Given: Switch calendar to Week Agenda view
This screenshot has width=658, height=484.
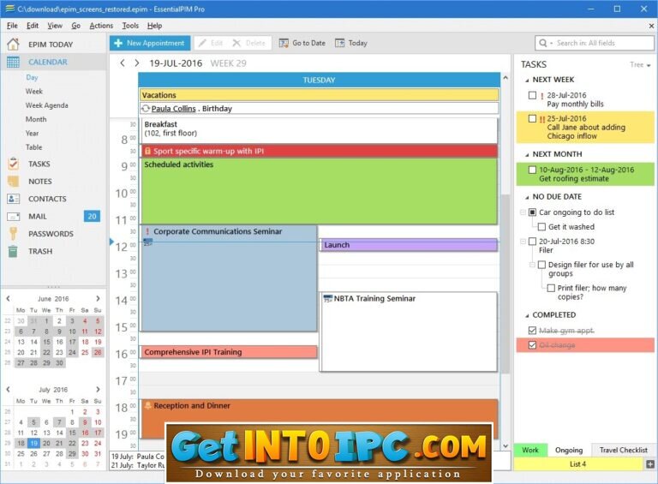Looking at the screenshot, I should pos(46,105).
